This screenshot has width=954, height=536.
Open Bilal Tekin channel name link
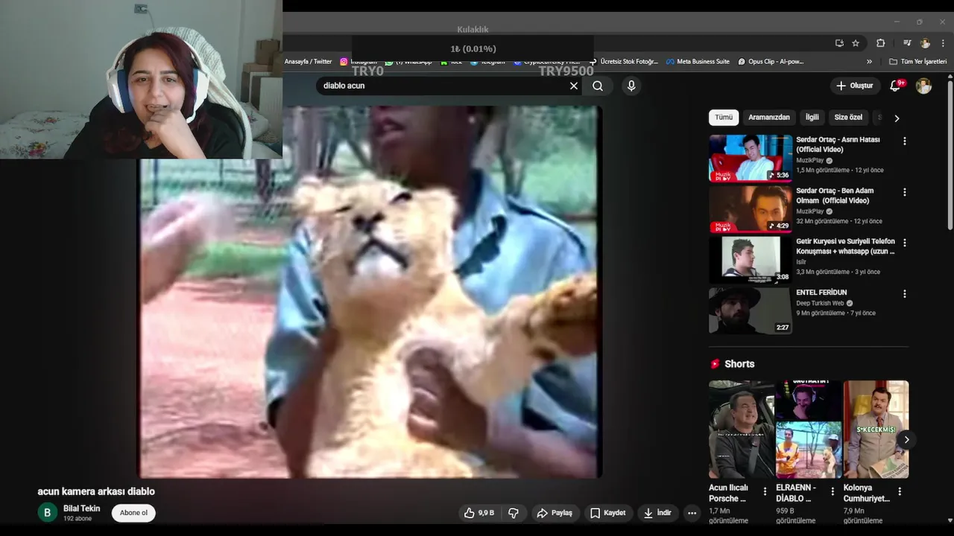click(x=81, y=508)
